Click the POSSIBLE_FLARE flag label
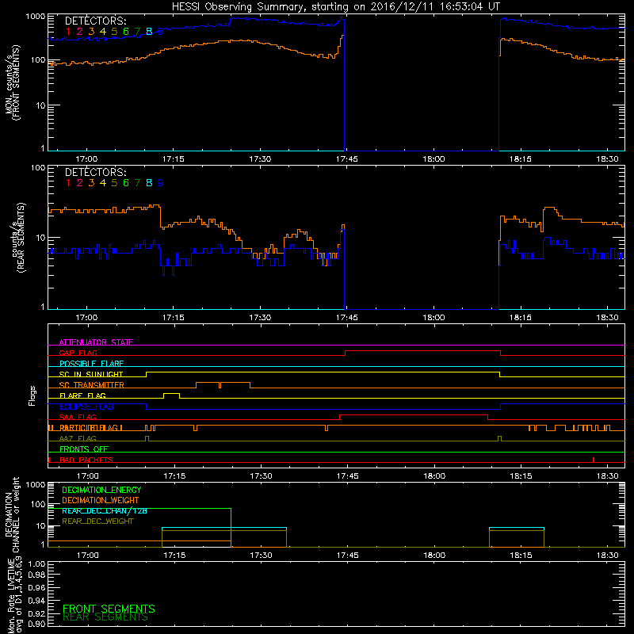 click(91, 364)
